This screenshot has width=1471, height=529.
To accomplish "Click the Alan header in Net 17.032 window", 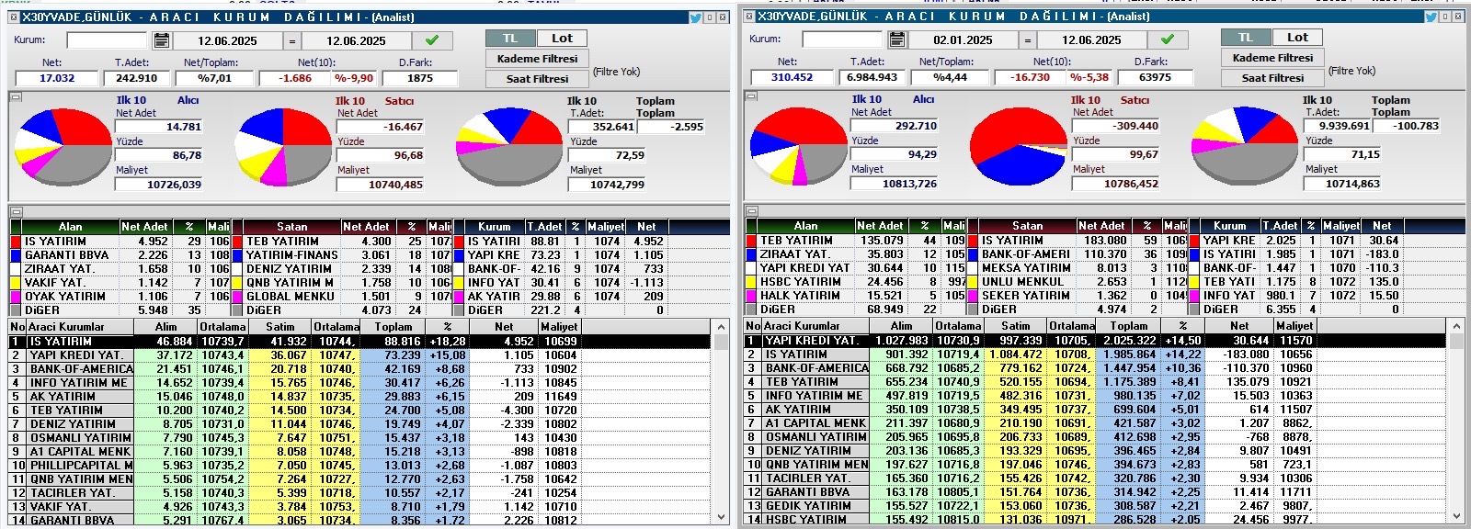I will pos(70,227).
